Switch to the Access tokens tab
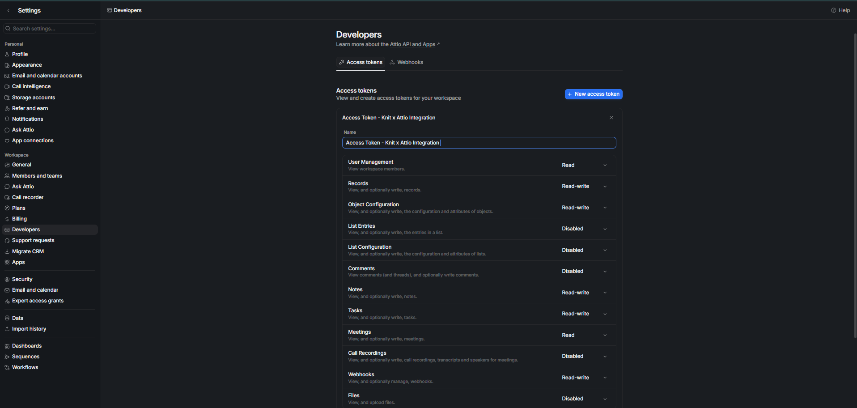Viewport: 857px width, 408px height. point(361,62)
